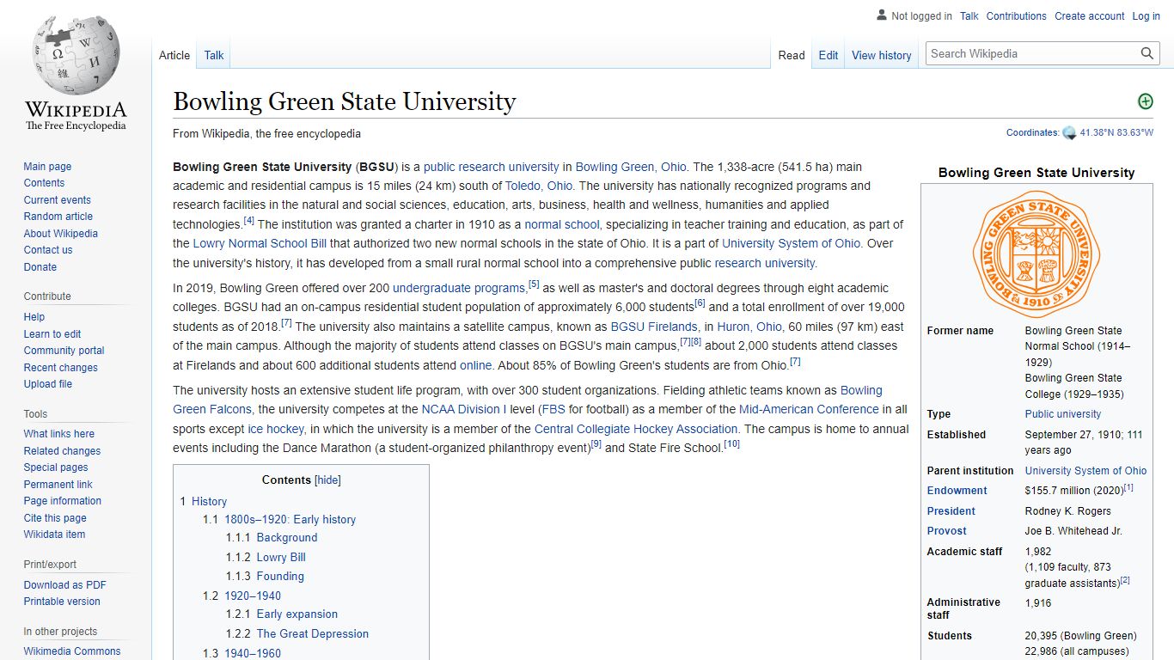The width and height of the screenshot is (1174, 660).
Task: Jump to 1.1.2 Lowry Bill section
Action: tap(281, 557)
